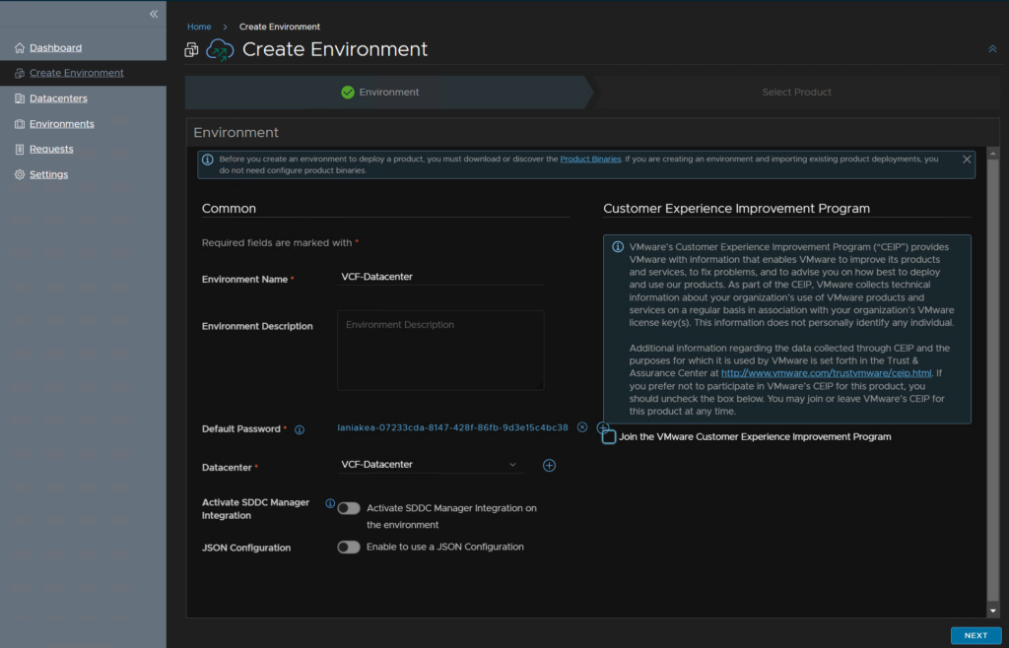Click the green checkmark on Environment step
Screen dimensions: 1009x648
pos(348,93)
